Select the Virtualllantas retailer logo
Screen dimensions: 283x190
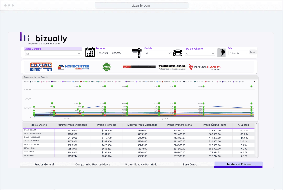pyautogui.click(x=205, y=67)
